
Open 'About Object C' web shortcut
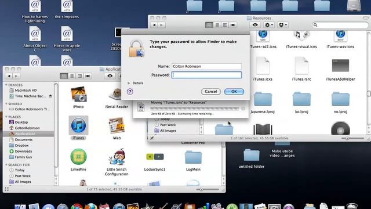tap(35, 34)
